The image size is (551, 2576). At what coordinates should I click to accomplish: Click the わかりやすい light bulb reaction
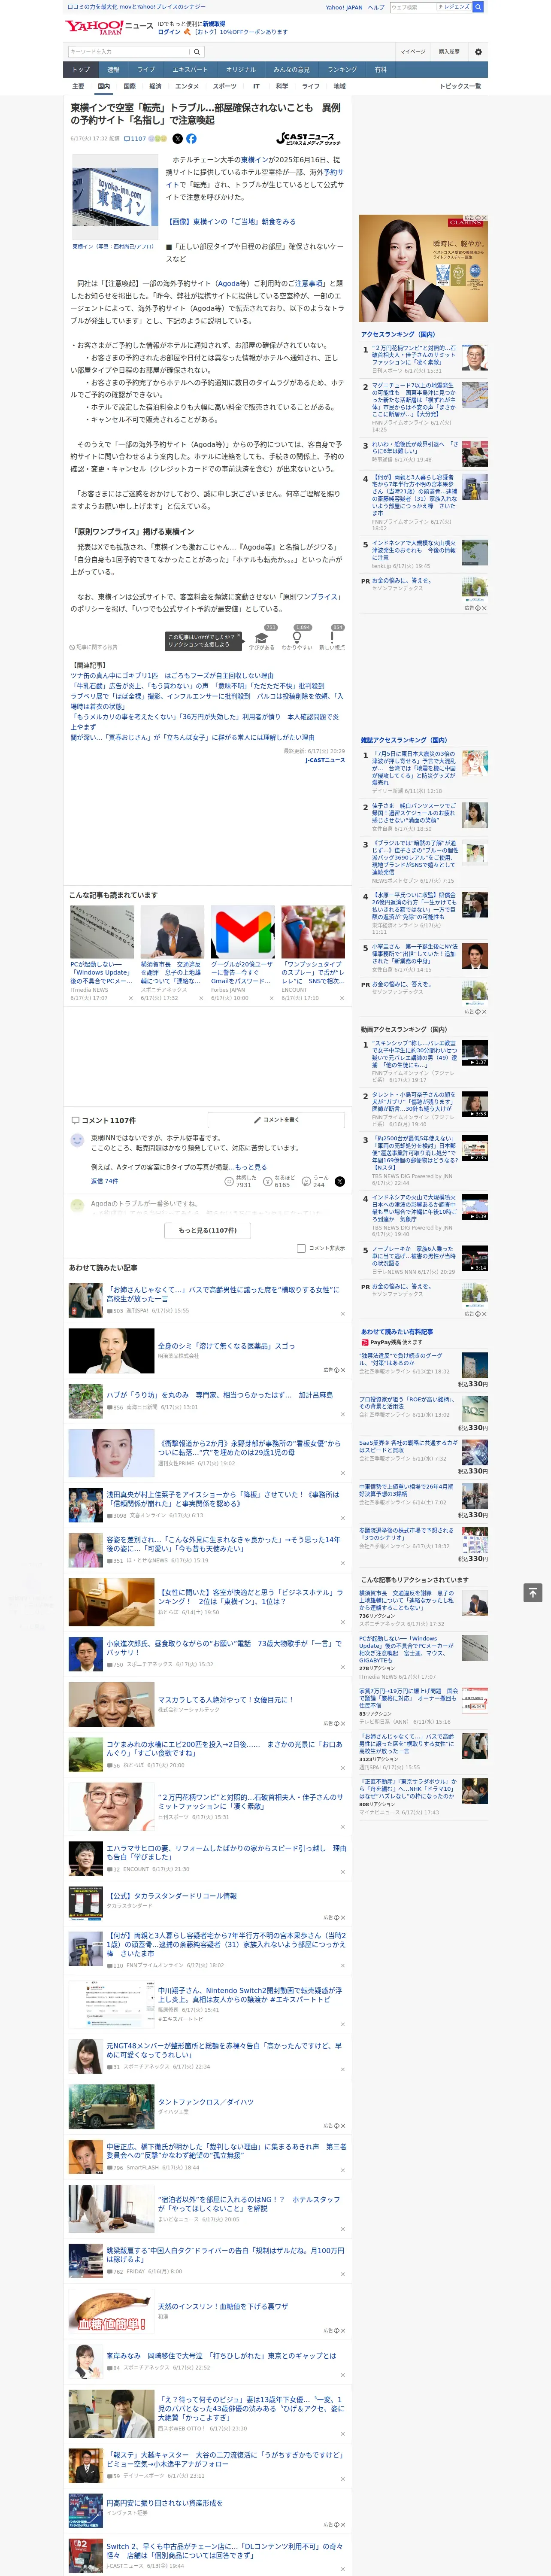(296, 638)
